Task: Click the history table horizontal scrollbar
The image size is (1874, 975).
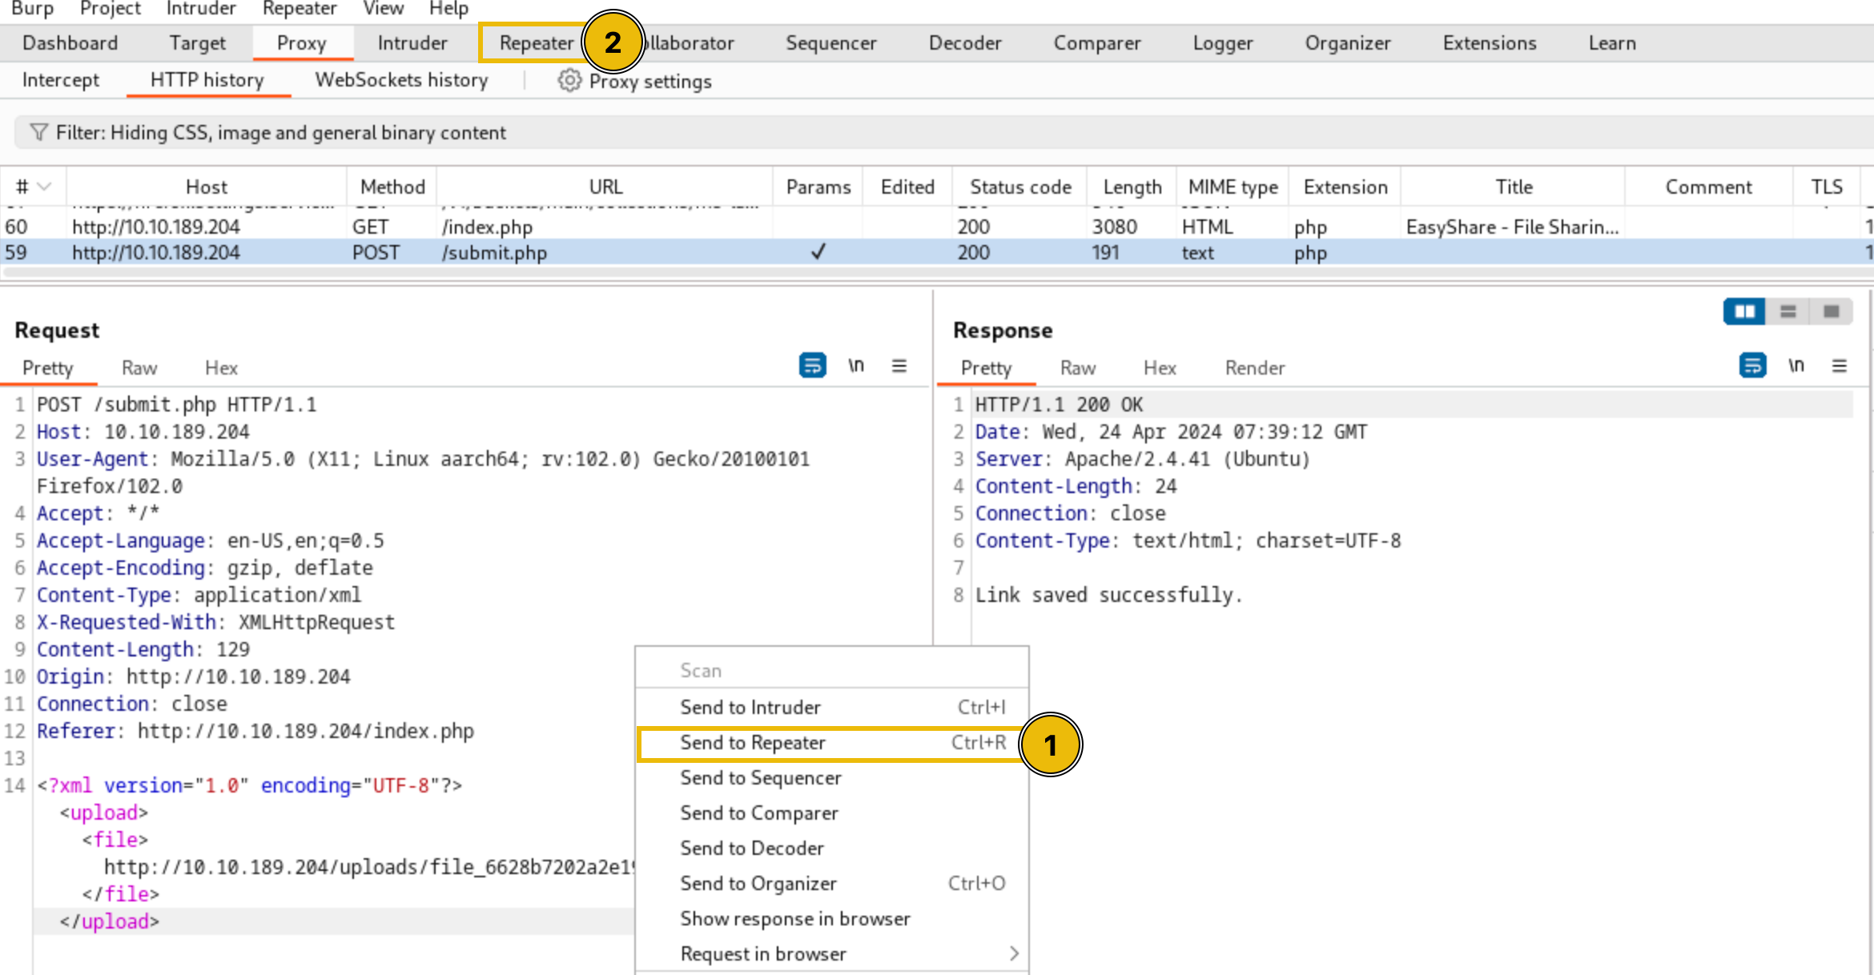Action: point(937,273)
